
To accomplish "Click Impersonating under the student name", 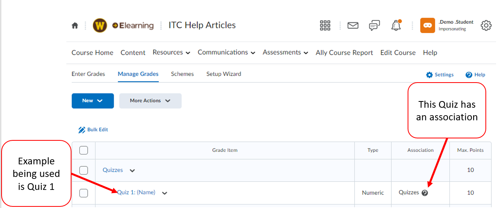I will 452,29.
